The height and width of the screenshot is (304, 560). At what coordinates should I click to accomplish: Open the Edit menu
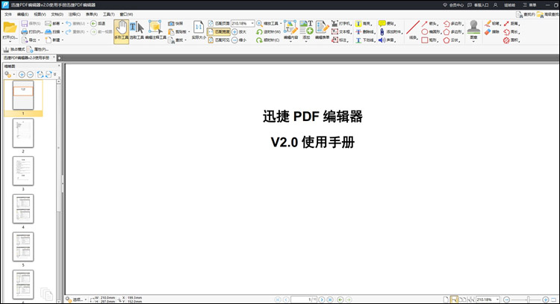click(x=23, y=14)
